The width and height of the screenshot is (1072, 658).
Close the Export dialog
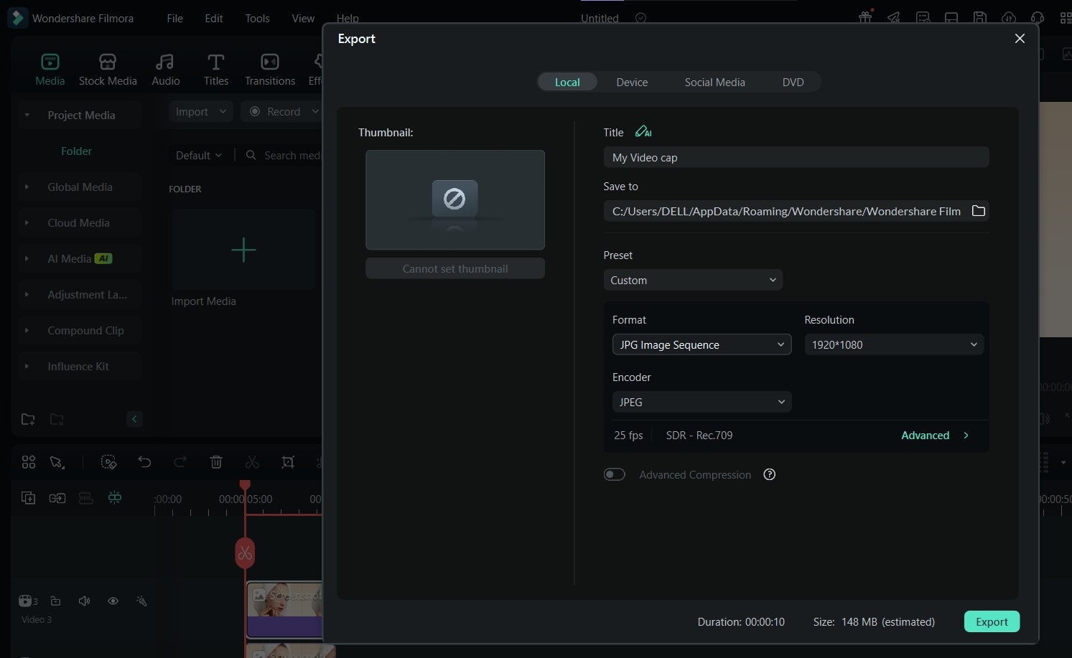[x=1020, y=38]
